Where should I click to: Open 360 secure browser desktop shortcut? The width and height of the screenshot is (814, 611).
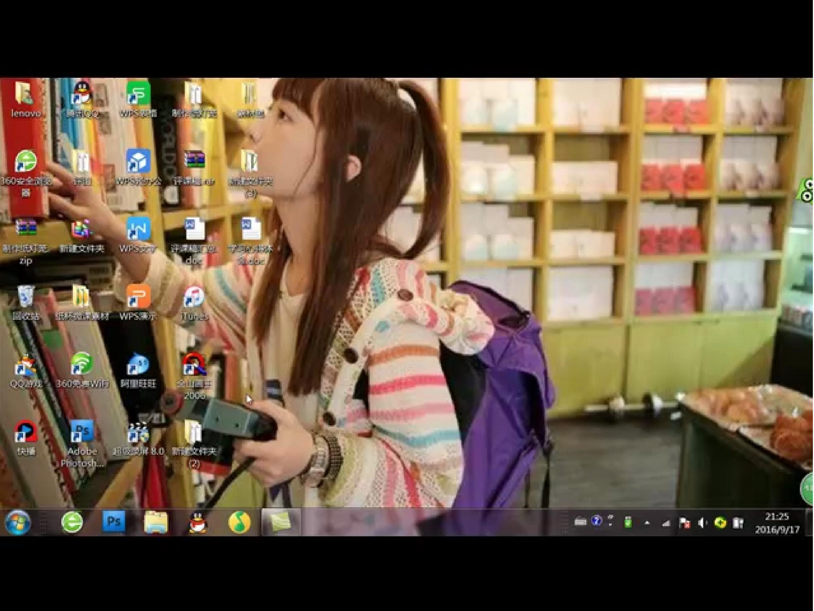click(x=25, y=173)
